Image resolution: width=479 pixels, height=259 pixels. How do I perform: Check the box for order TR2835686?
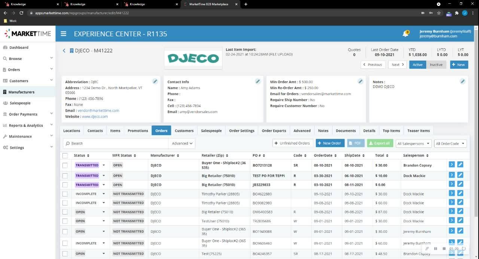65,221
